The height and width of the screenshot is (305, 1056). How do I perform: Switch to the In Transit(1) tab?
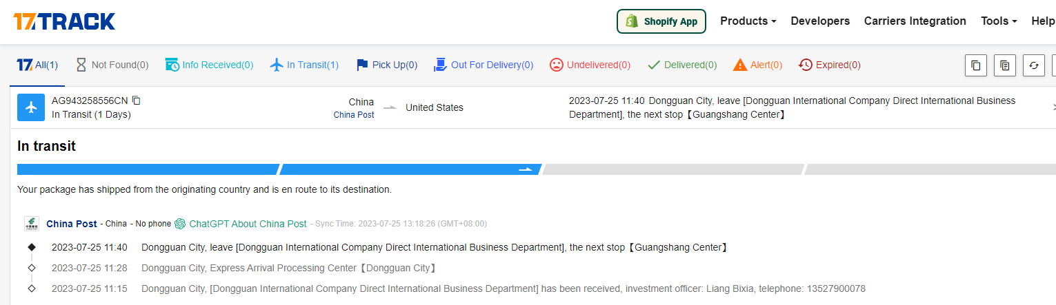click(304, 65)
